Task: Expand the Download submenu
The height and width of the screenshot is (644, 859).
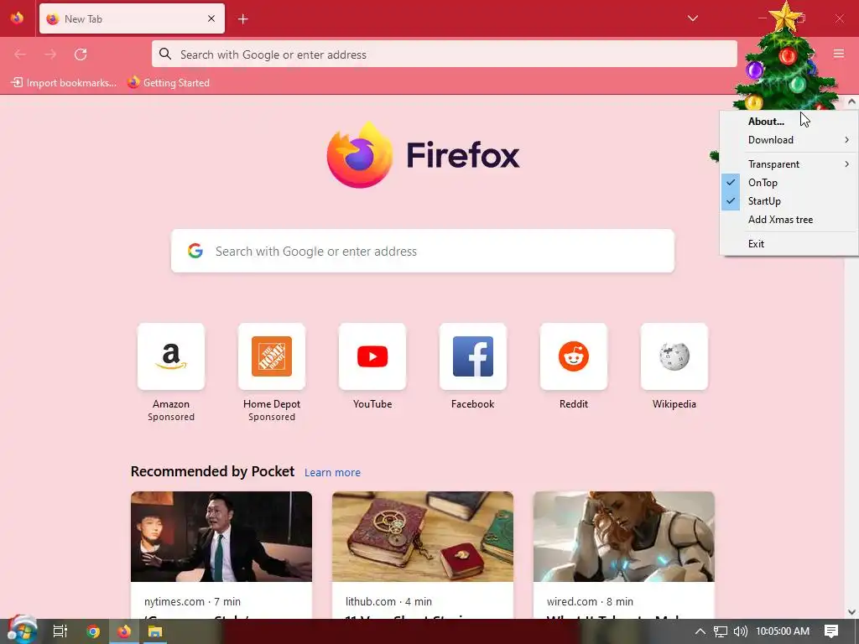Action: (789, 140)
